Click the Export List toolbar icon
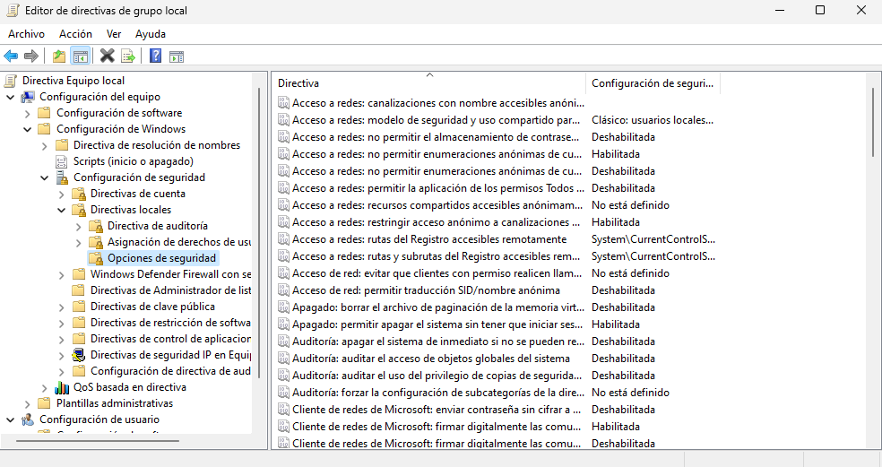Viewport: 882px width, 467px height. tap(128, 56)
